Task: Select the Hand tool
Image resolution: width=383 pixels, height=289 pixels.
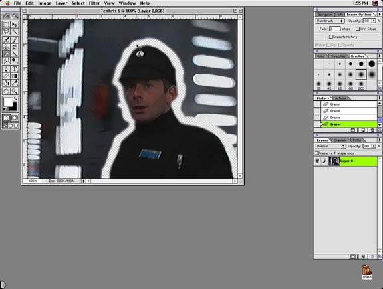Action: 7,91
